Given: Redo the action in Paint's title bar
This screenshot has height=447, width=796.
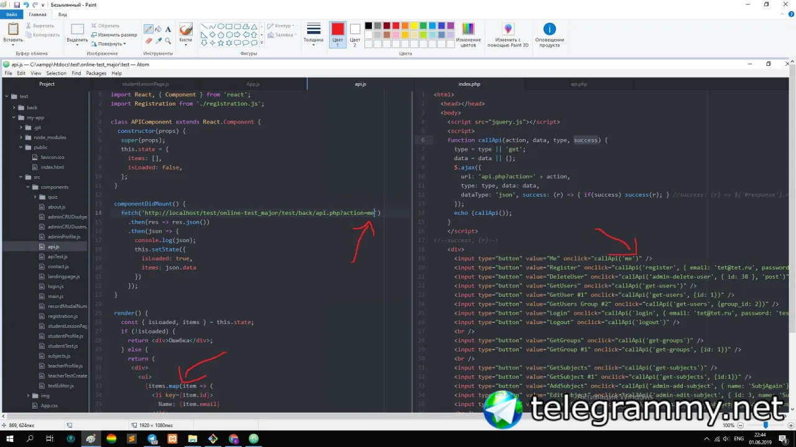Looking at the screenshot, I should point(34,4).
